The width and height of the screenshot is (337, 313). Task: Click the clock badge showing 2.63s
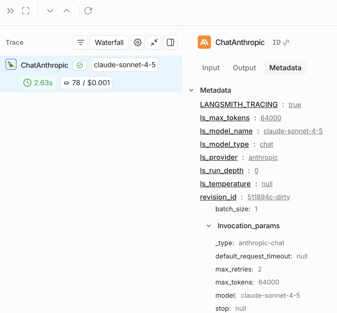[38, 83]
